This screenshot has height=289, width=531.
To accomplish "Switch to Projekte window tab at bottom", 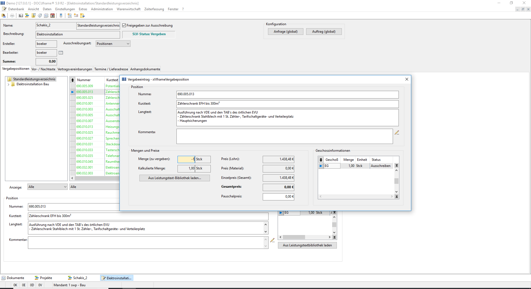I will coord(43,278).
